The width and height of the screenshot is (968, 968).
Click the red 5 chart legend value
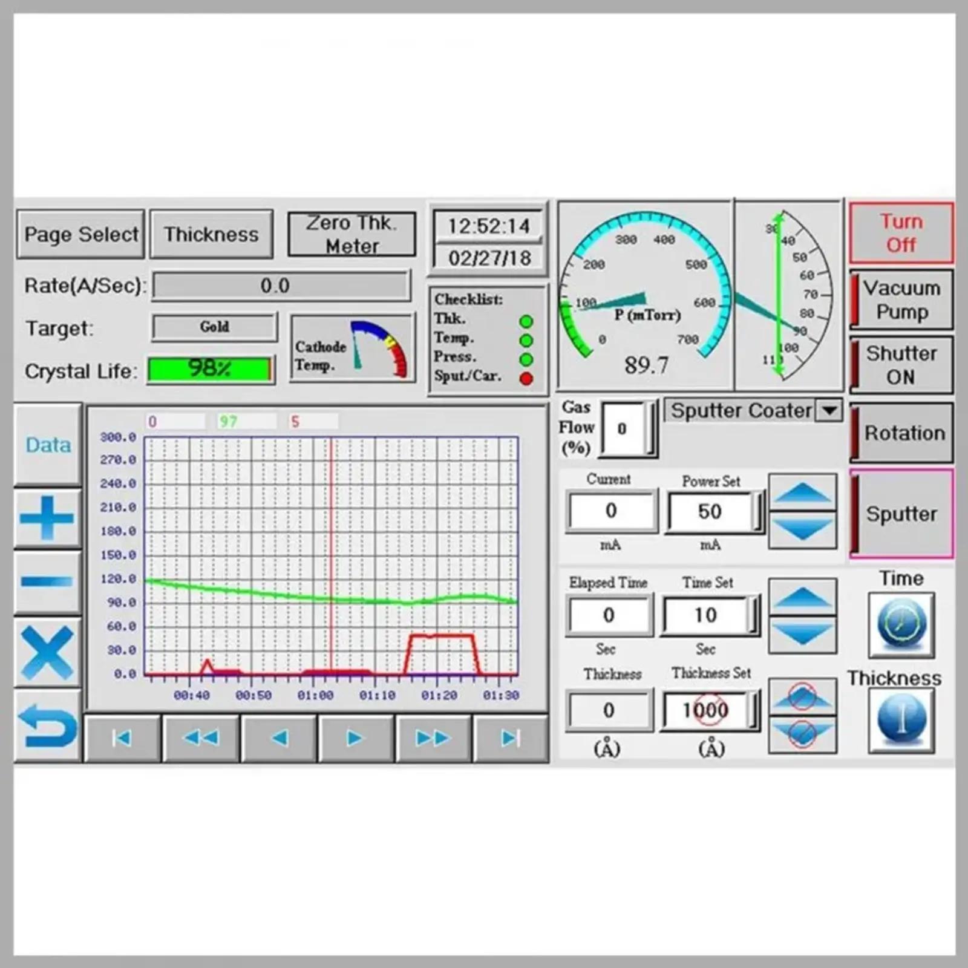pos(313,422)
